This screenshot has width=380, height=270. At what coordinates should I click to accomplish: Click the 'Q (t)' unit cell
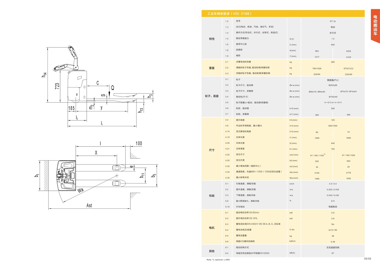(x=292, y=39)
